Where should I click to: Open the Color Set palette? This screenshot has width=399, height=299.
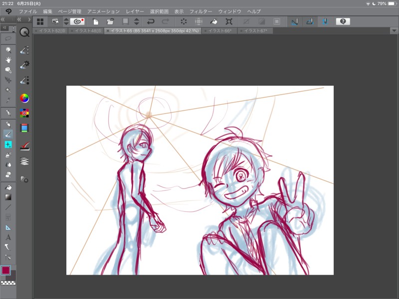[24, 113]
